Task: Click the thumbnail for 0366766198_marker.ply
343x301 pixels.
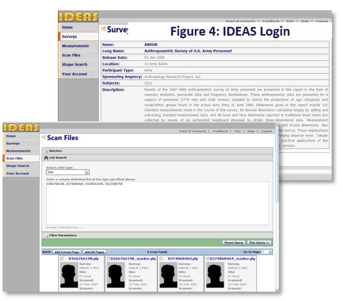Action: point(116,275)
